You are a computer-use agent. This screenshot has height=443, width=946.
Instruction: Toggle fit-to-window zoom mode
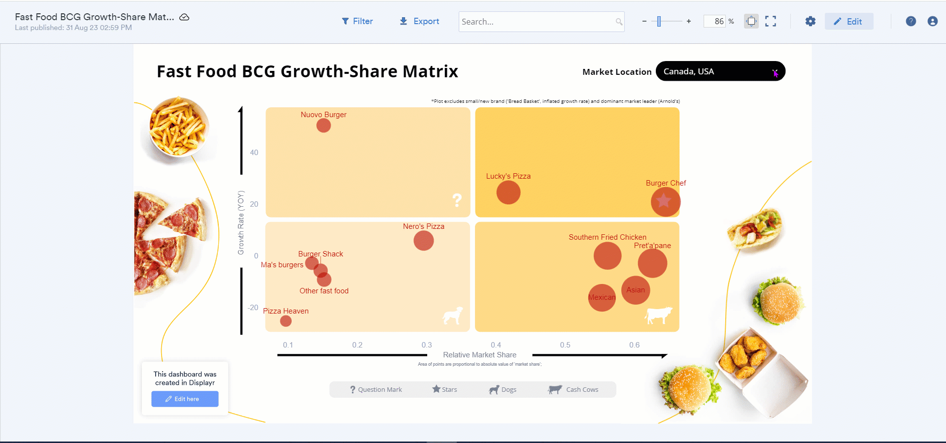point(751,21)
